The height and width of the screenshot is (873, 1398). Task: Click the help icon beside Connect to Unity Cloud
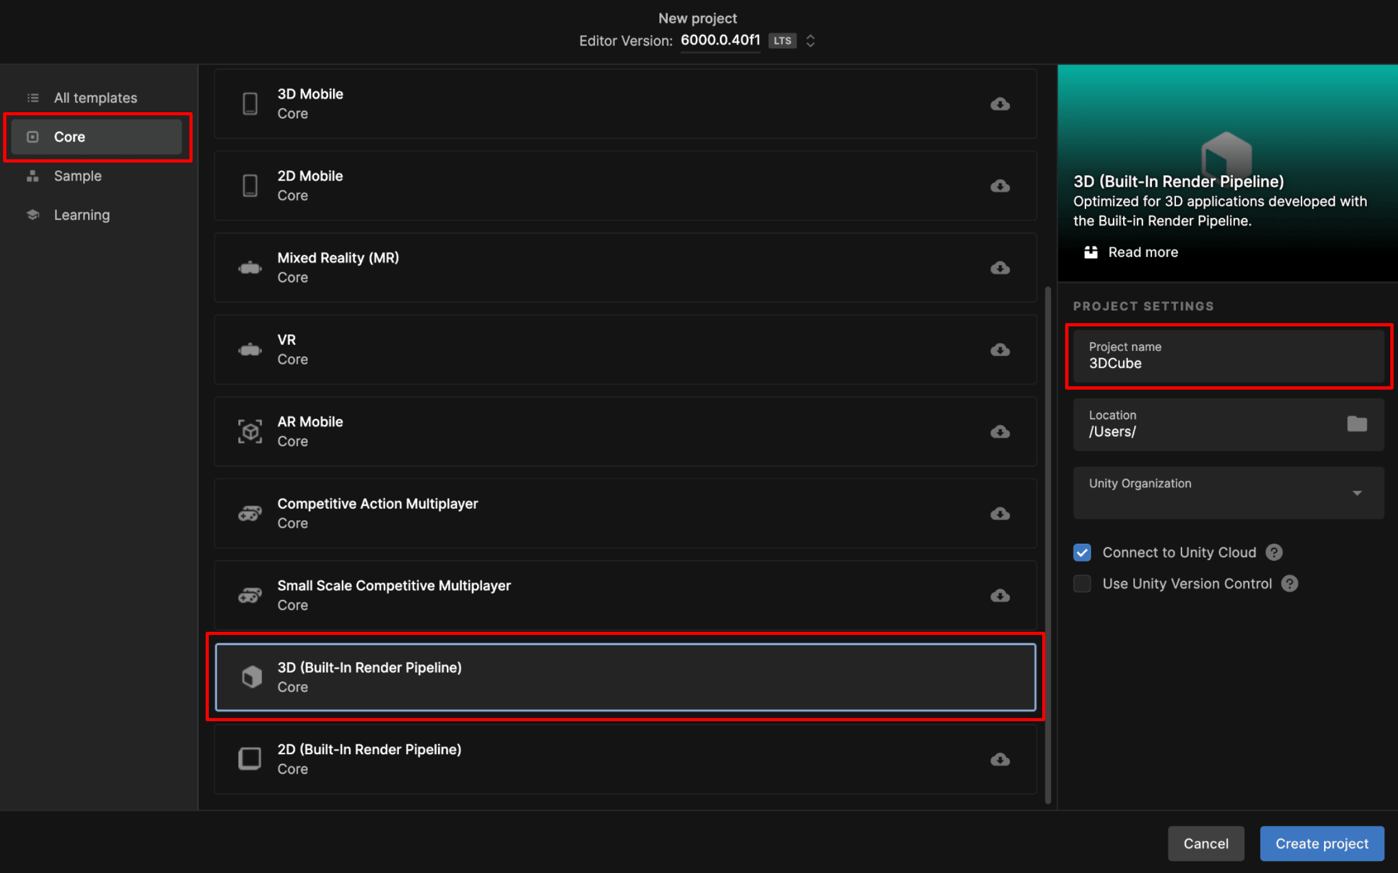tap(1274, 552)
